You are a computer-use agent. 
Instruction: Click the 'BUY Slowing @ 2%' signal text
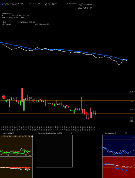tap(42, 24)
